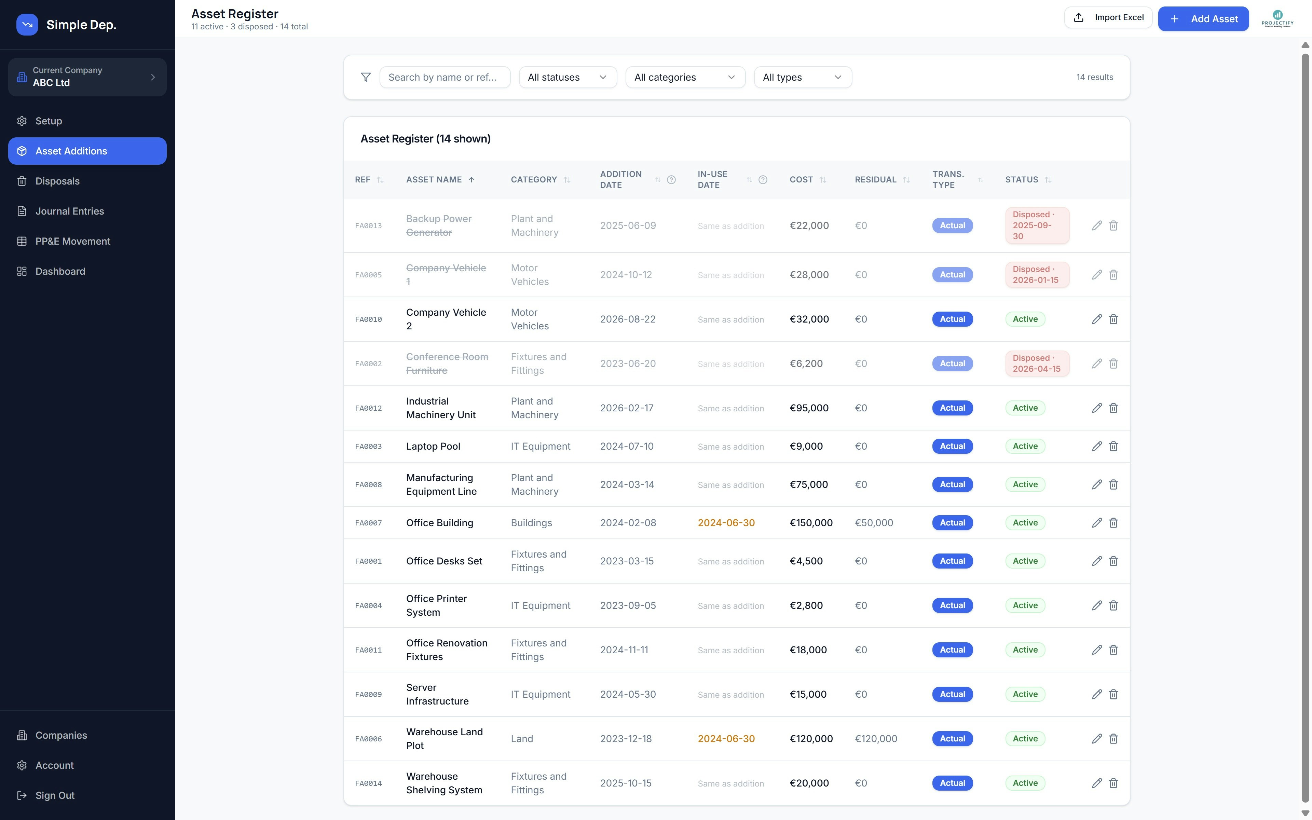Edit the Warehouse Land Plot asset
This screenshot has width=1312, height=820.
[1097, 739]
